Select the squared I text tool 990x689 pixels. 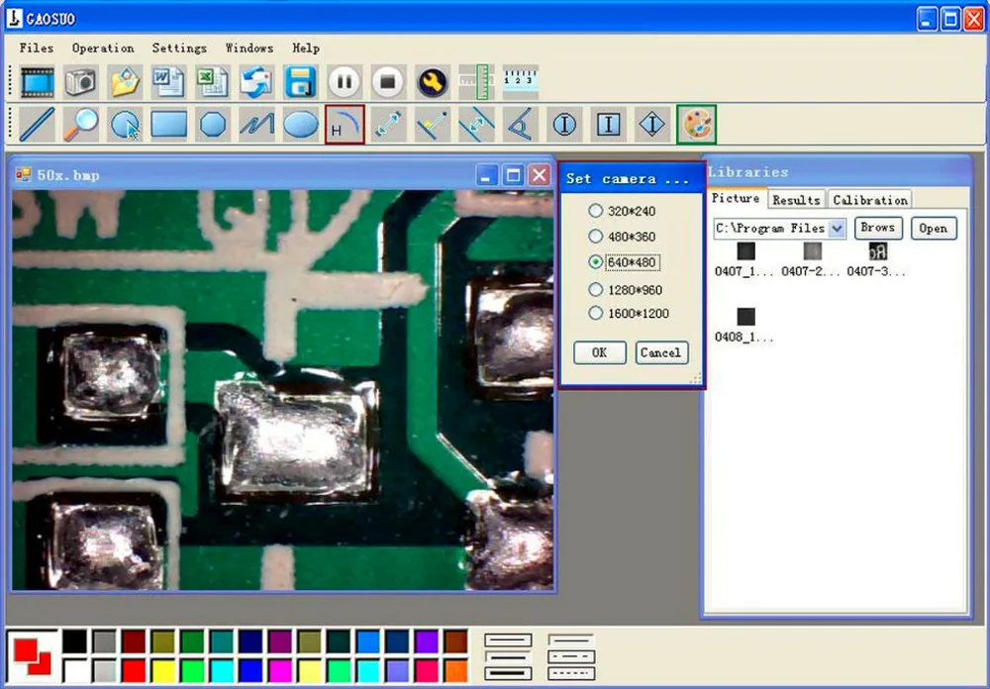(x=608, y=125)
